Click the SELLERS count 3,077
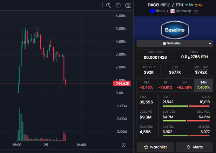Viewport: 216px width, 153px height. pos(205,132)
